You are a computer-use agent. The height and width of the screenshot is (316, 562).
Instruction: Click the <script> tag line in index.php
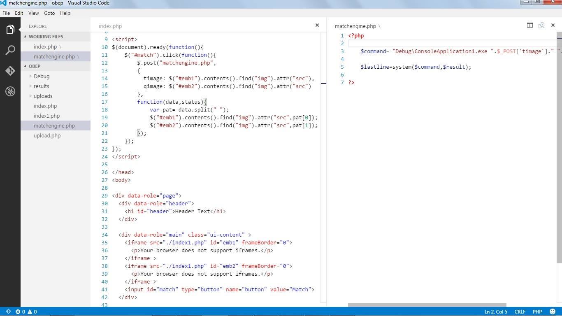click(x=125, y=39)
